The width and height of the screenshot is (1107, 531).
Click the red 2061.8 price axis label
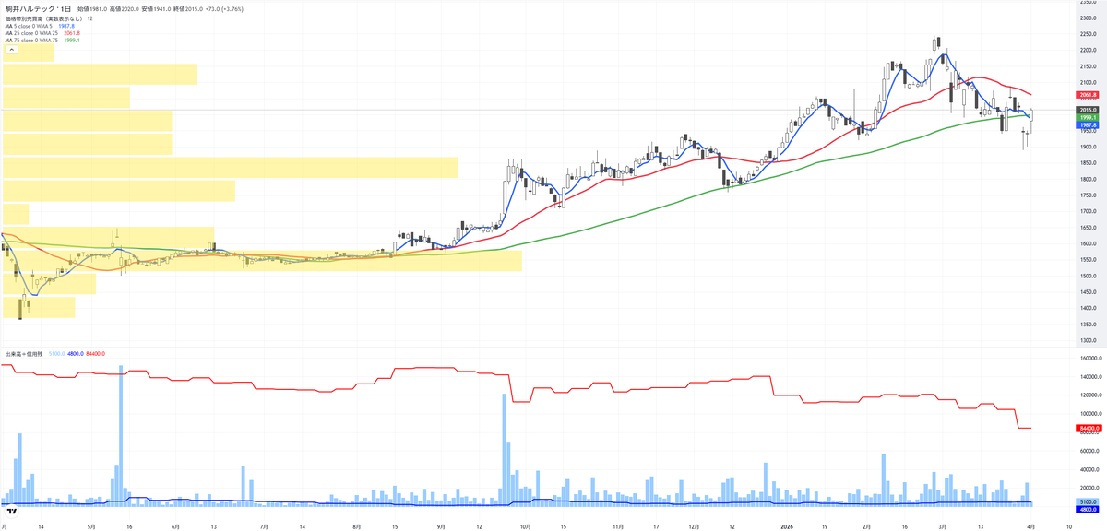click(1086, 95)
